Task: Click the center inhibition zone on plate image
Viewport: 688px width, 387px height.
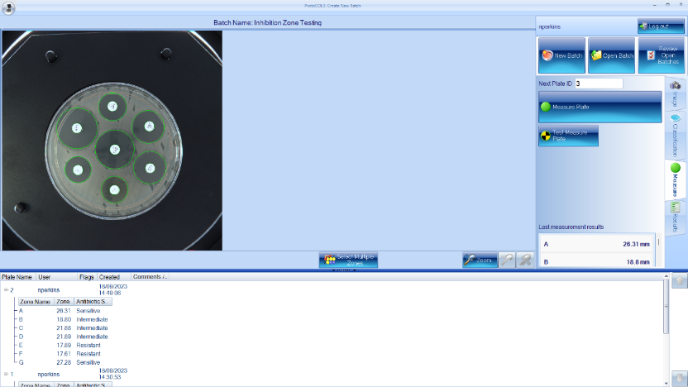Action: [x=115, y=149]
